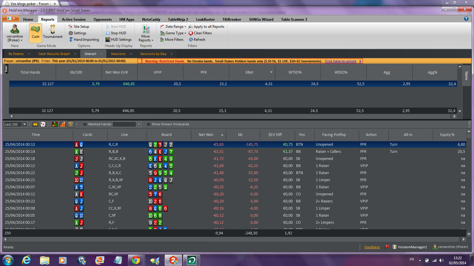Click the yellow rewind arrows icon
This screenshot has width=474, height=266.
click(35, 124)
